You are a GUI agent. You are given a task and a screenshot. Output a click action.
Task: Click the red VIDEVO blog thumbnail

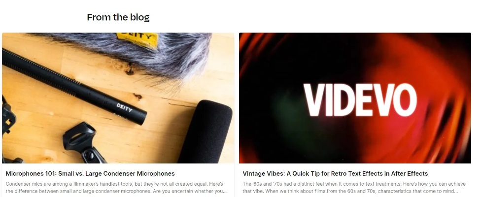[x=355, y=98]
